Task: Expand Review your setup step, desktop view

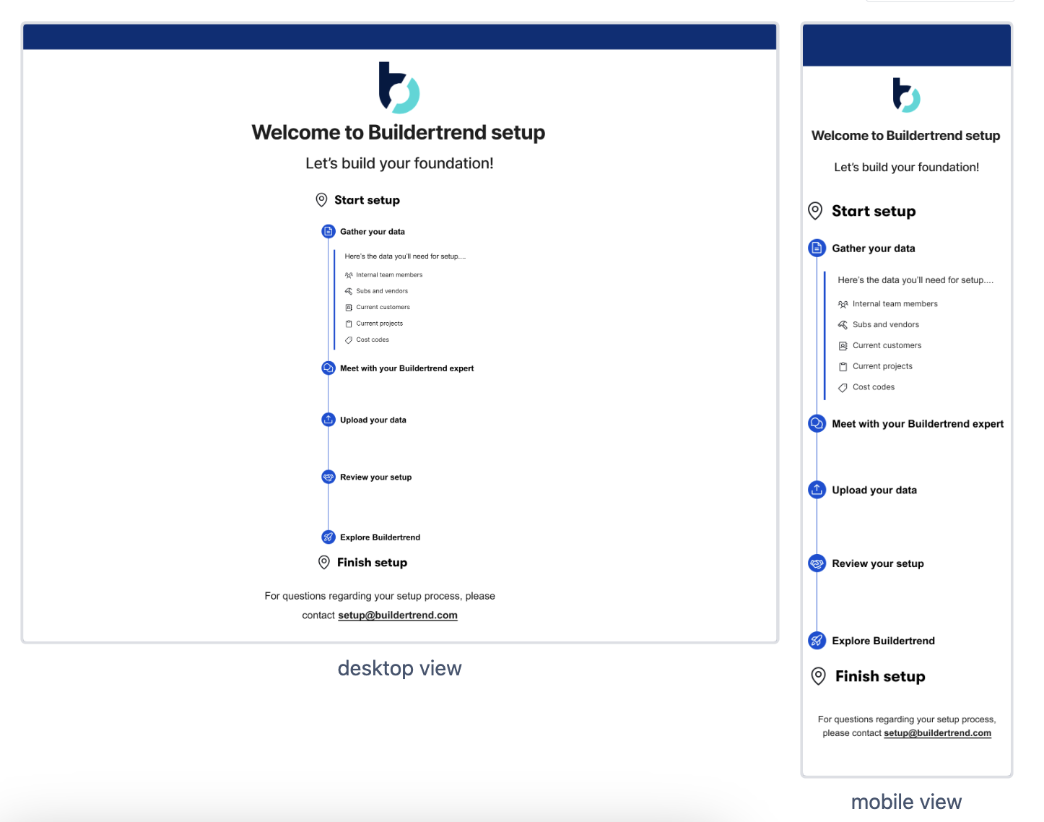Action: 376,477
